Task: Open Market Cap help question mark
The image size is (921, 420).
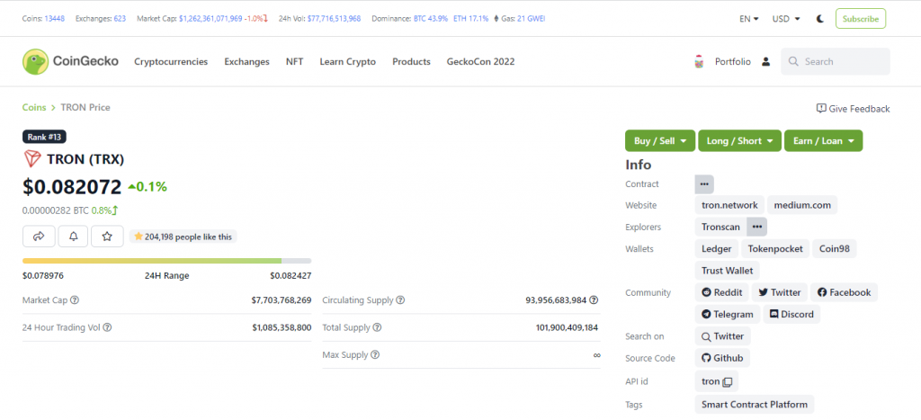Action: [75, 300]
